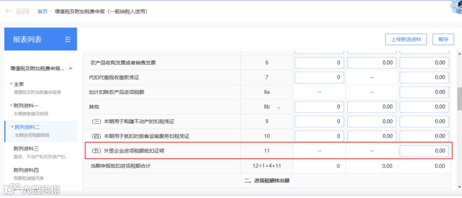This screenshot has height=198, width=462.
Task: Select the text 农产品收购发票或者销售发票
Action: 123,63
